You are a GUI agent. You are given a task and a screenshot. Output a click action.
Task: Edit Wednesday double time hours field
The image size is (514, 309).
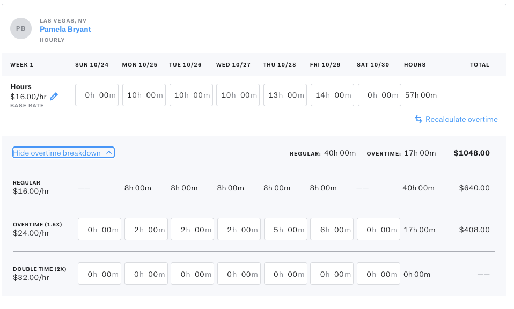tap(239, 274)
